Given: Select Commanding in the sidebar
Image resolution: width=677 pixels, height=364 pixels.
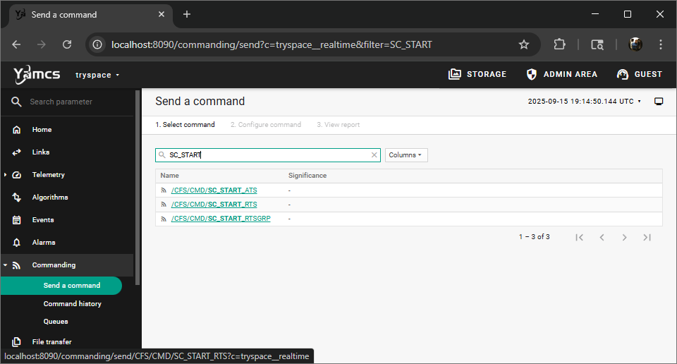Looking at the screenshot, I should coord(54,265).
